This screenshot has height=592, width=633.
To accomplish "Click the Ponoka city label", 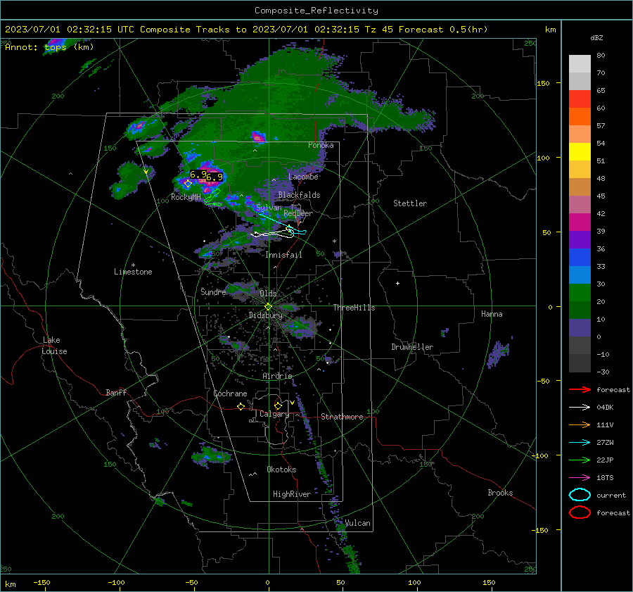I will click(x=321, y=145).
